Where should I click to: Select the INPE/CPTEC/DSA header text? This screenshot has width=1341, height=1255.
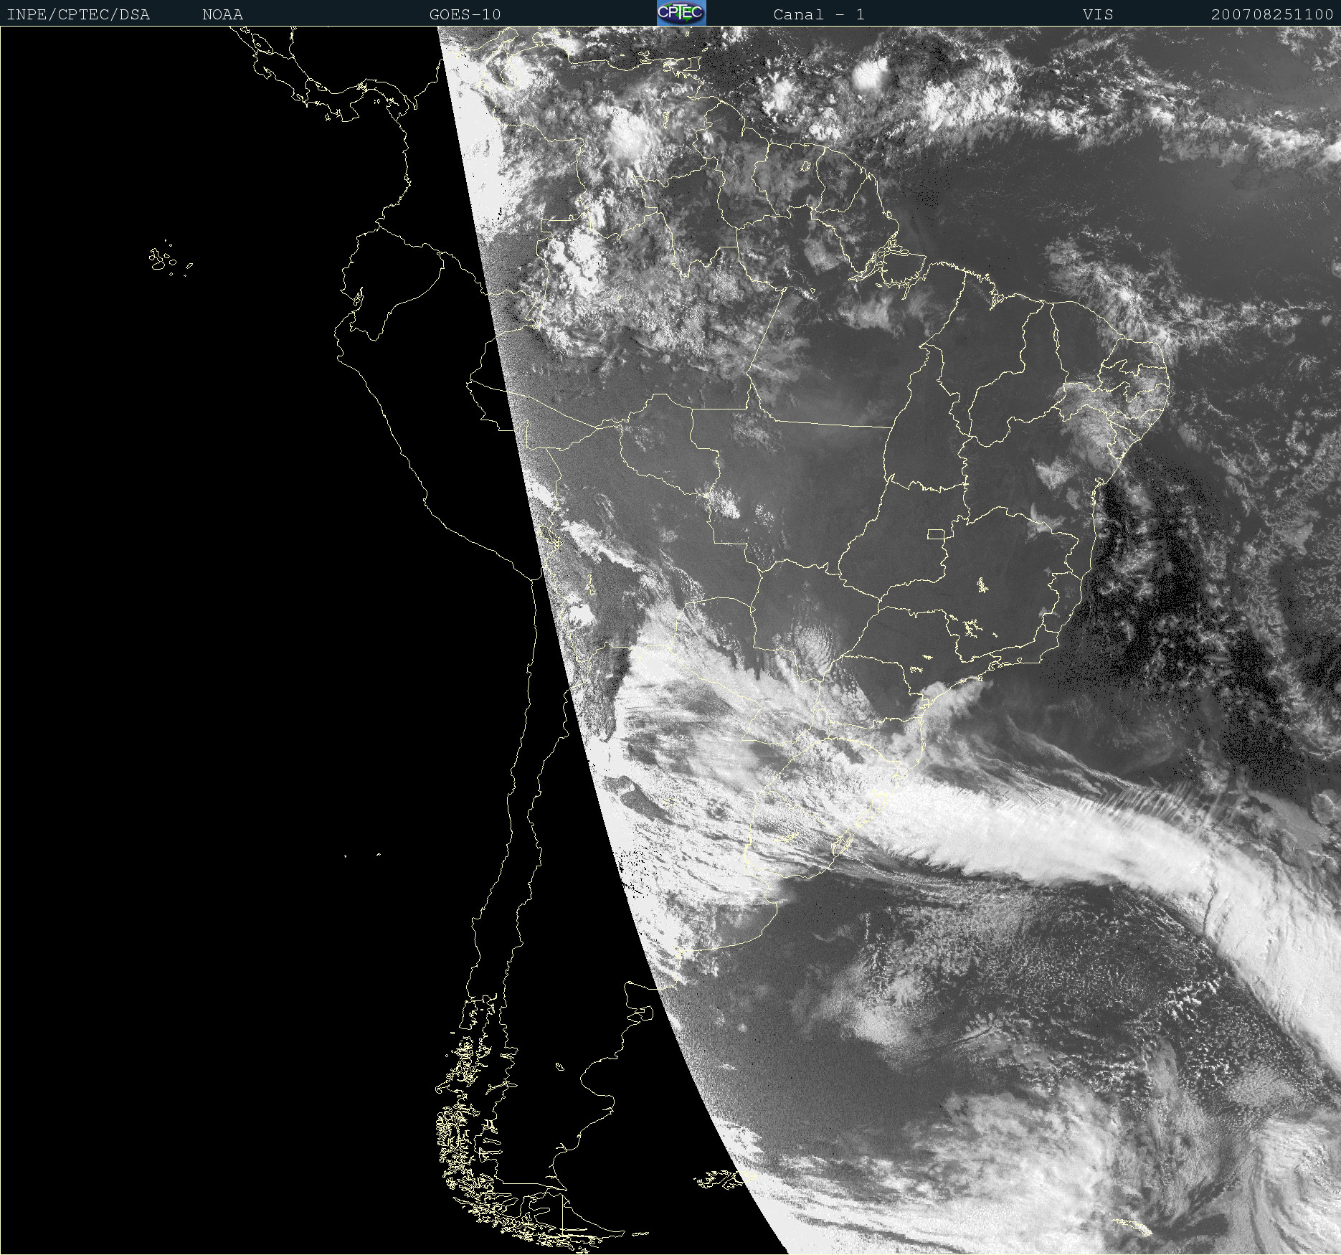(x=78, y=14)
